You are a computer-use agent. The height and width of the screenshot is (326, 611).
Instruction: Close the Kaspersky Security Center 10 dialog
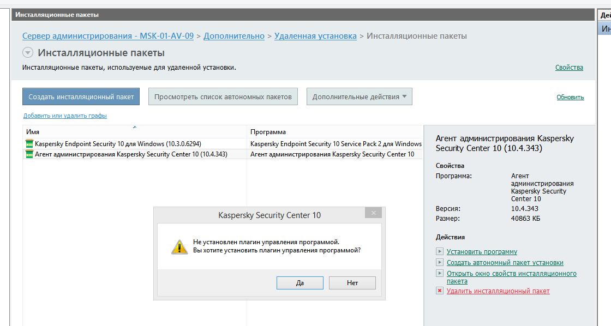373,213
